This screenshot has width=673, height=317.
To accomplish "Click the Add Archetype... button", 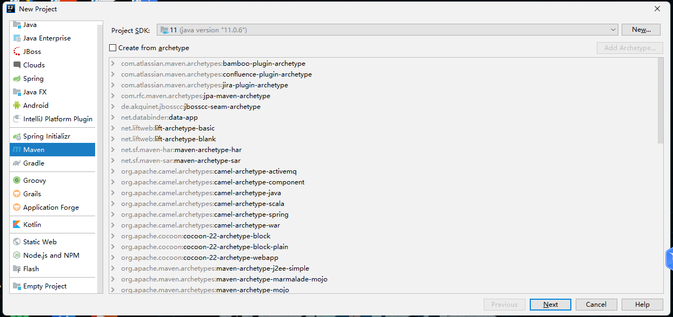I will (x=630, y=48).
